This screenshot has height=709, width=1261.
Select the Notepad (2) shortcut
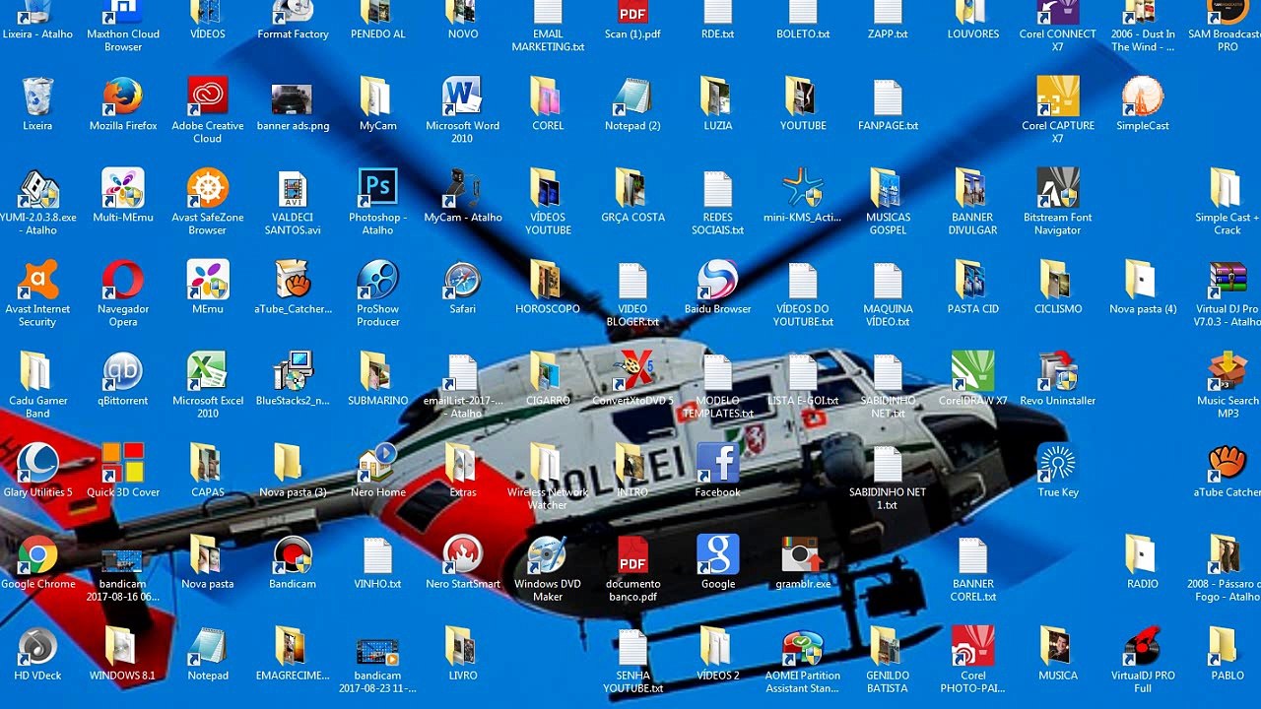(x=632, y=97)
